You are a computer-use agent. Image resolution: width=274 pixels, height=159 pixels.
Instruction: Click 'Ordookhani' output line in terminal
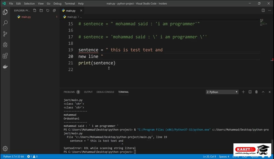pos(71,119)
